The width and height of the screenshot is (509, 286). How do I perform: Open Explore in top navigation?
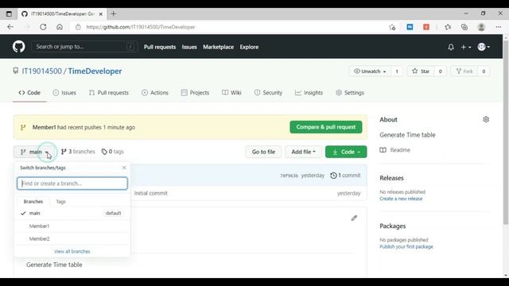click(249, 47)
